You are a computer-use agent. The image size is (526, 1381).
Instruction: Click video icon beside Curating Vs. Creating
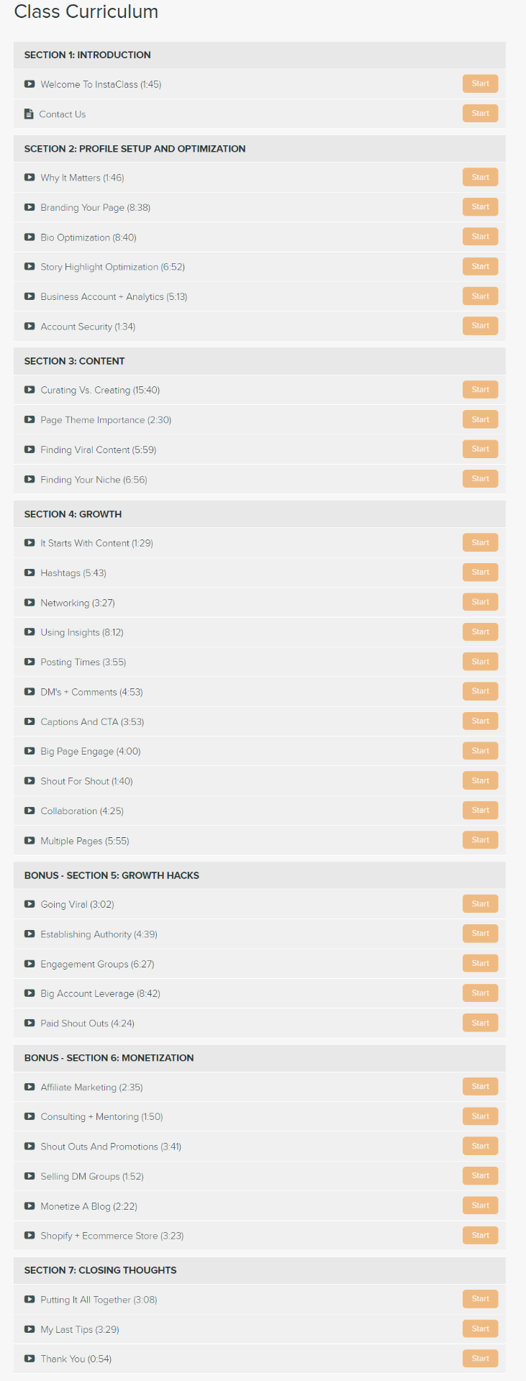tap(30, 390)
